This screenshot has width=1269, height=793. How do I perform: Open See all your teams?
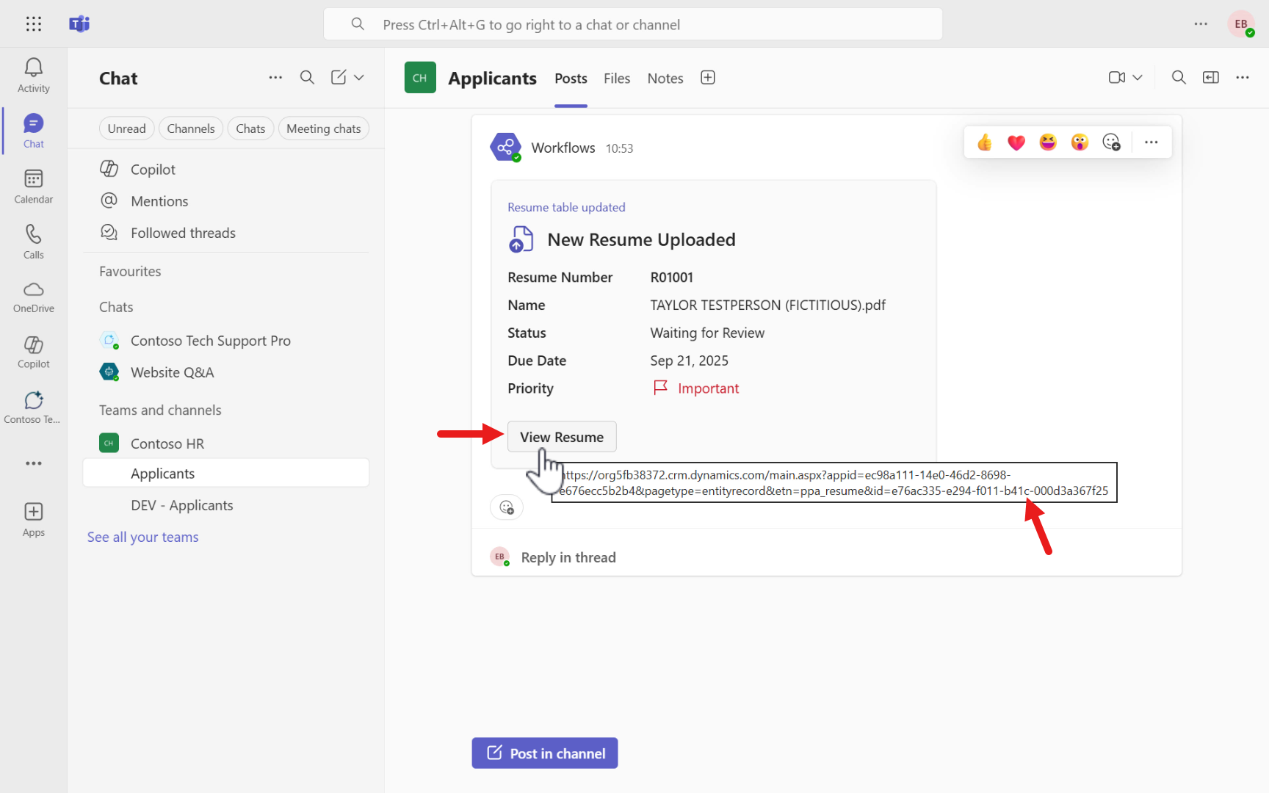142,537
